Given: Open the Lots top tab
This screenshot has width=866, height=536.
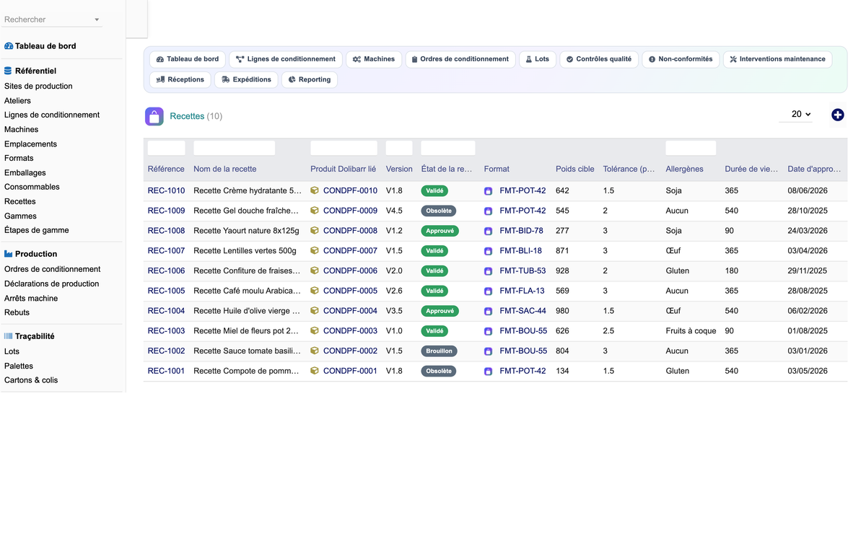Looking at the screenshot, I should [x=538, y=59].
